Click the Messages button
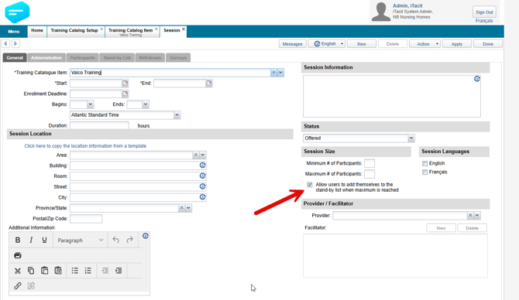Image resolution: width=519 pixels, height=300 pixels. point(293,43)
